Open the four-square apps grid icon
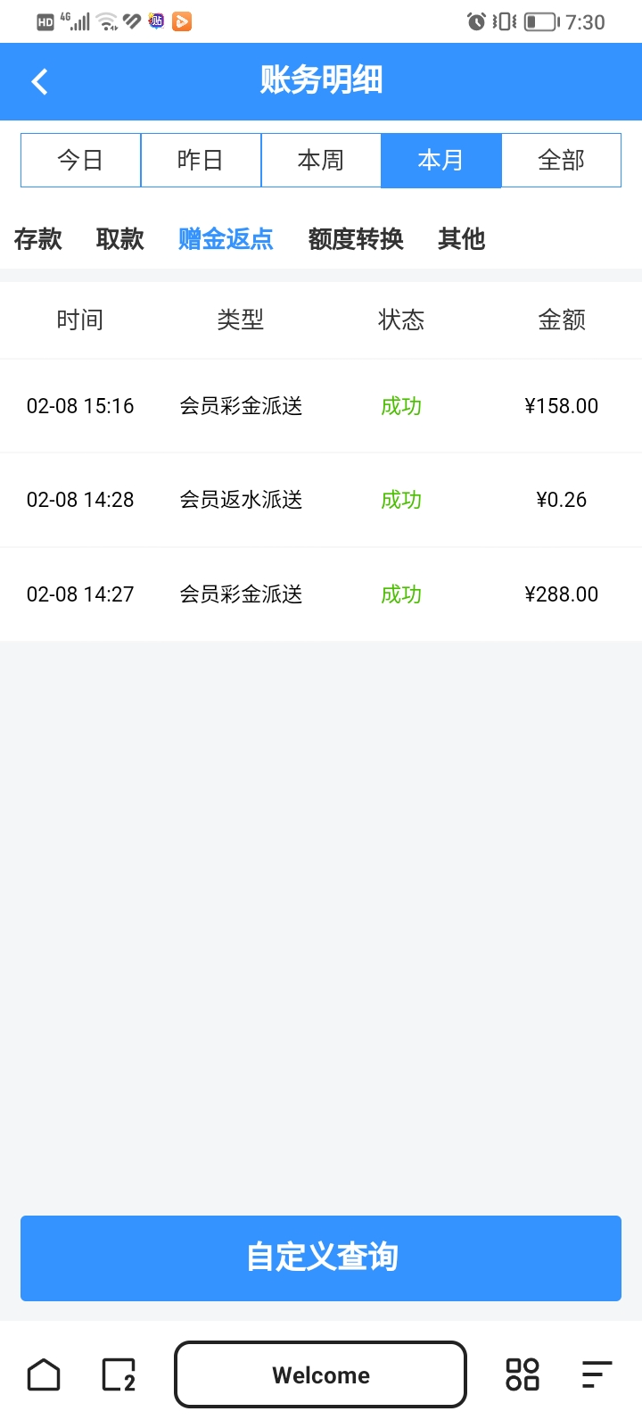 click(523, 1375)
